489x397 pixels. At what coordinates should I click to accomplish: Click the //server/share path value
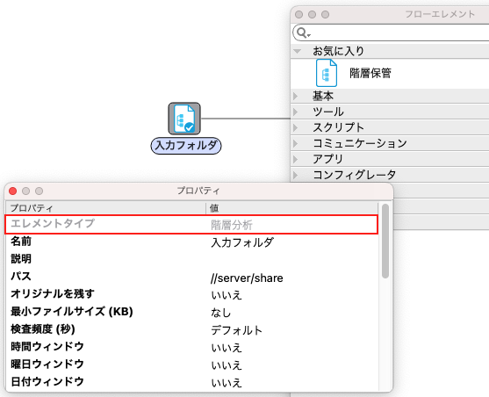coord(247,278)
